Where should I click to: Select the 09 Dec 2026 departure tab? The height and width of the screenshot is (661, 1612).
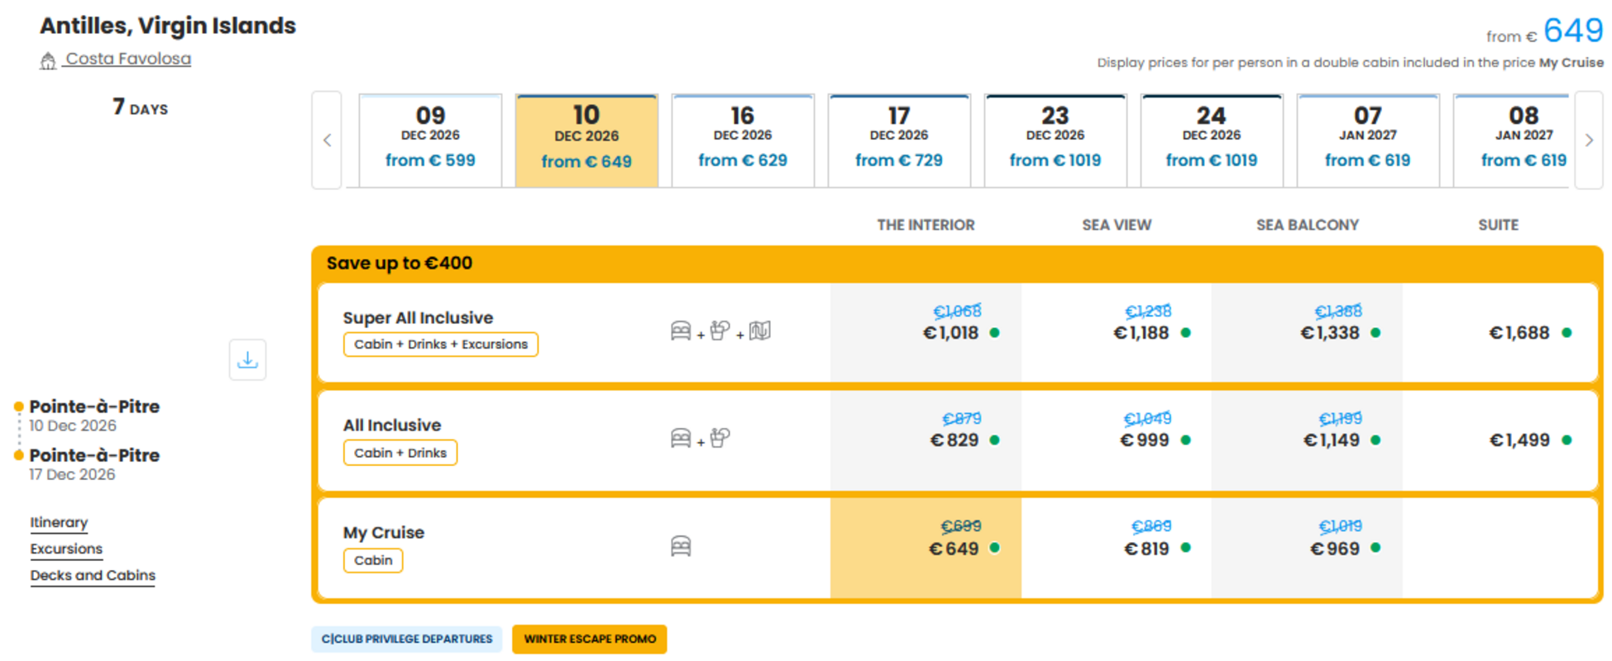point(430,140)
